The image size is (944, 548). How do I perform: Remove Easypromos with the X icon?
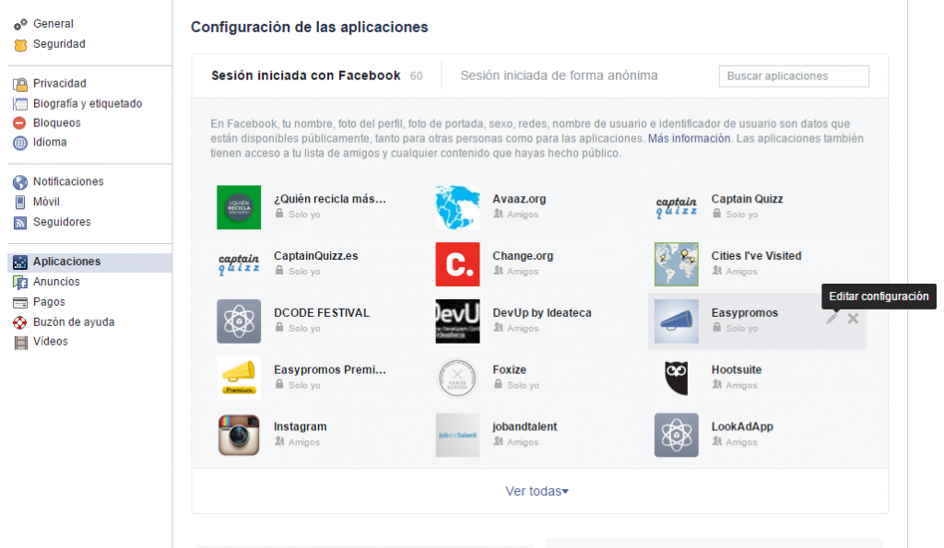[853, 319]
